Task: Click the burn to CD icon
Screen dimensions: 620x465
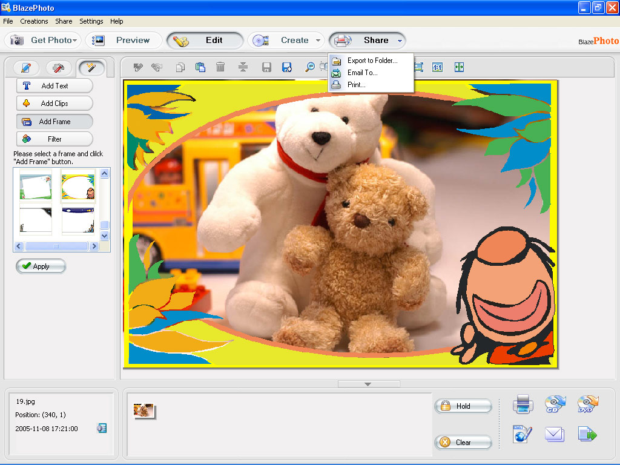Action: [555, 404]
